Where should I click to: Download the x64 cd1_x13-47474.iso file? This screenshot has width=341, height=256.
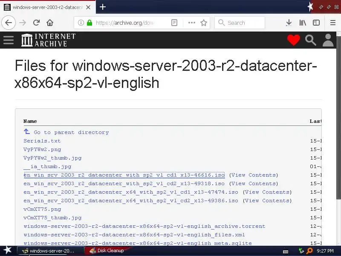pyautogui.click(x=131, y=192)
